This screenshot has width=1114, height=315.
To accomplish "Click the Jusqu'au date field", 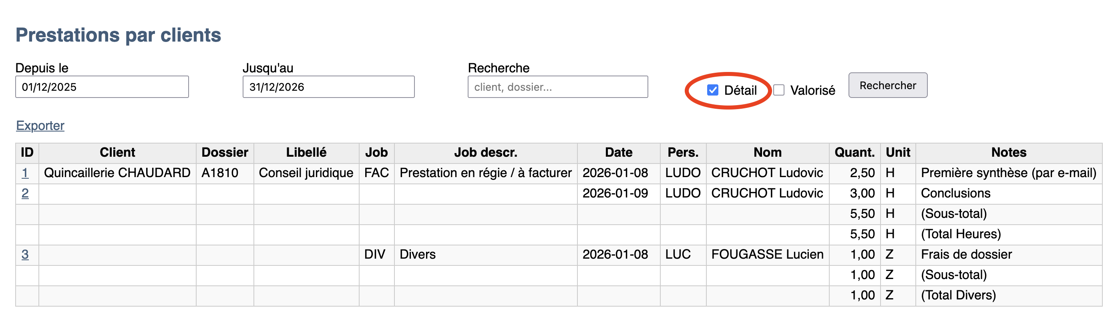I will 328,87.
